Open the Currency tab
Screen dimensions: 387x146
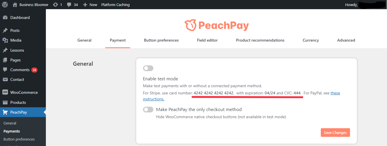point(311,40)
